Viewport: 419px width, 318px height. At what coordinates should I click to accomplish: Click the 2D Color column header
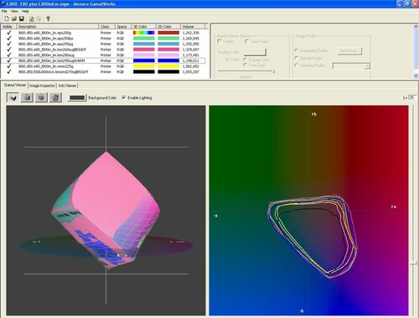pyautogui.click(x=168, y=26)
